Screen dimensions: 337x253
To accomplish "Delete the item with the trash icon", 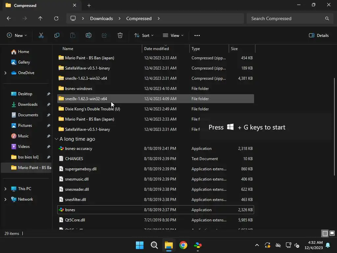I will [120, 36].
